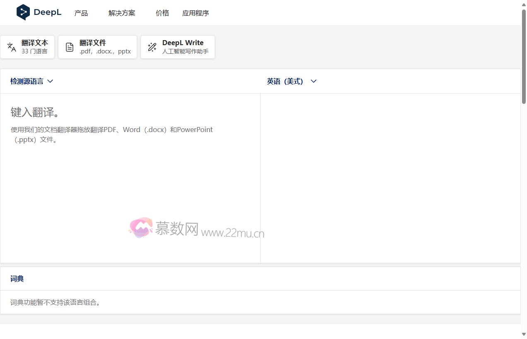Open the 解决方案 menu
This screenshot has width=527, height=339.
coord(121,13)
